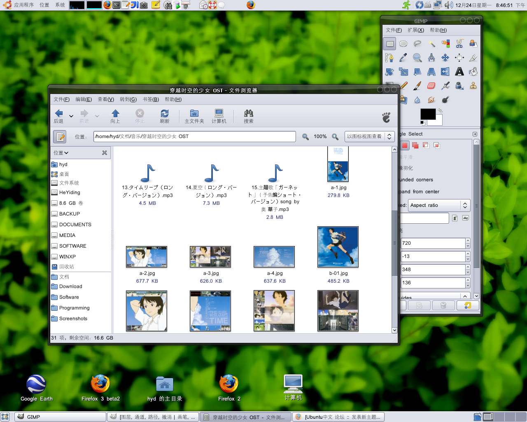Select GIMP Measure compass tool
Viewport: 527px width, 422px height.
431,58
